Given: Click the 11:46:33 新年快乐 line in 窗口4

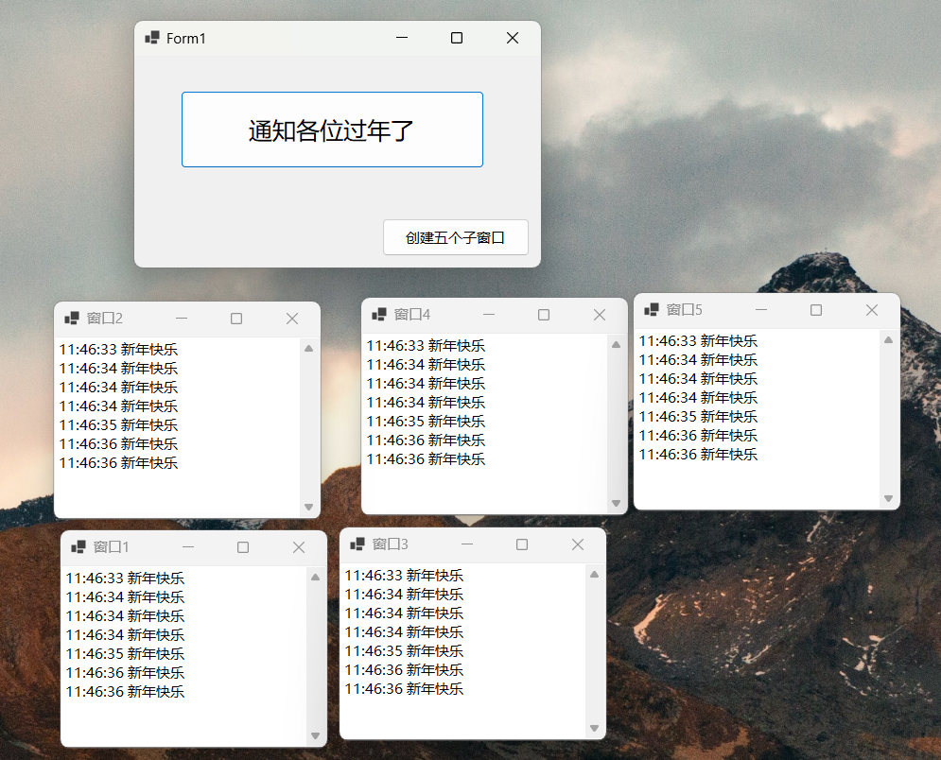Looking at the screenshot, I should tap(427, 346).
